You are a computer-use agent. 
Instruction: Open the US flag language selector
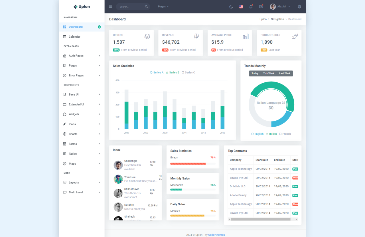coord(241,7)
